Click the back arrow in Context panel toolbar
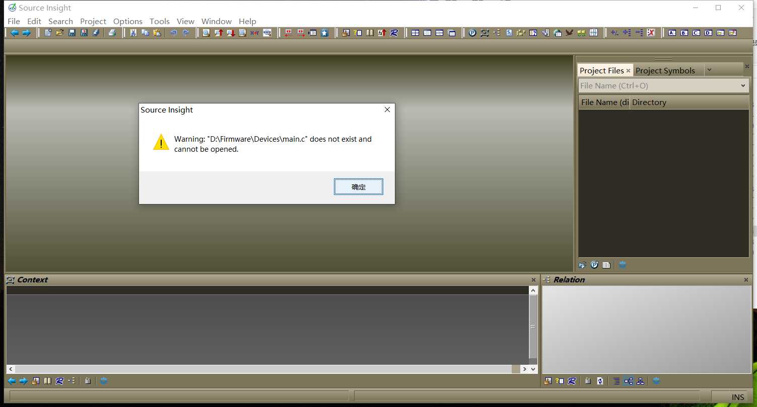 click(12, 381)
